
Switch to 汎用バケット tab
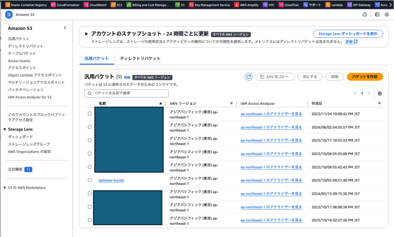coord(97,58)
